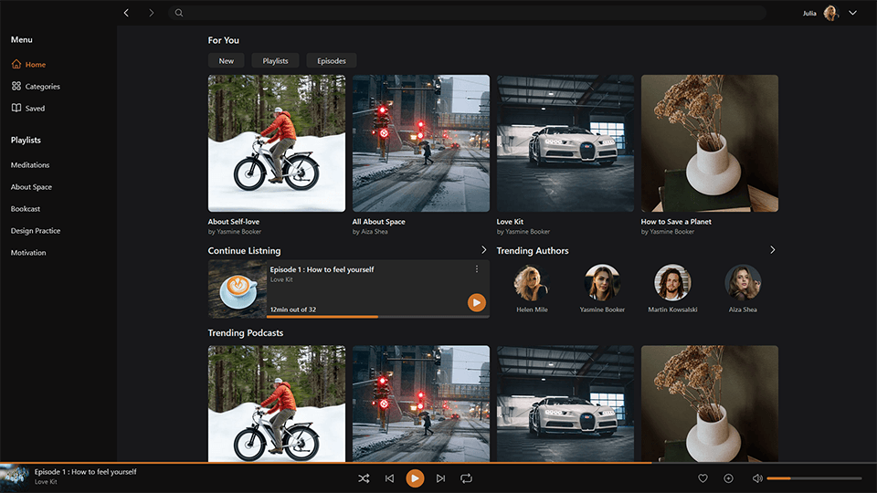Open the three-dot menu on Episode 1 card
877x493 pixels.
pyautogui.click(x=477, y=269)
